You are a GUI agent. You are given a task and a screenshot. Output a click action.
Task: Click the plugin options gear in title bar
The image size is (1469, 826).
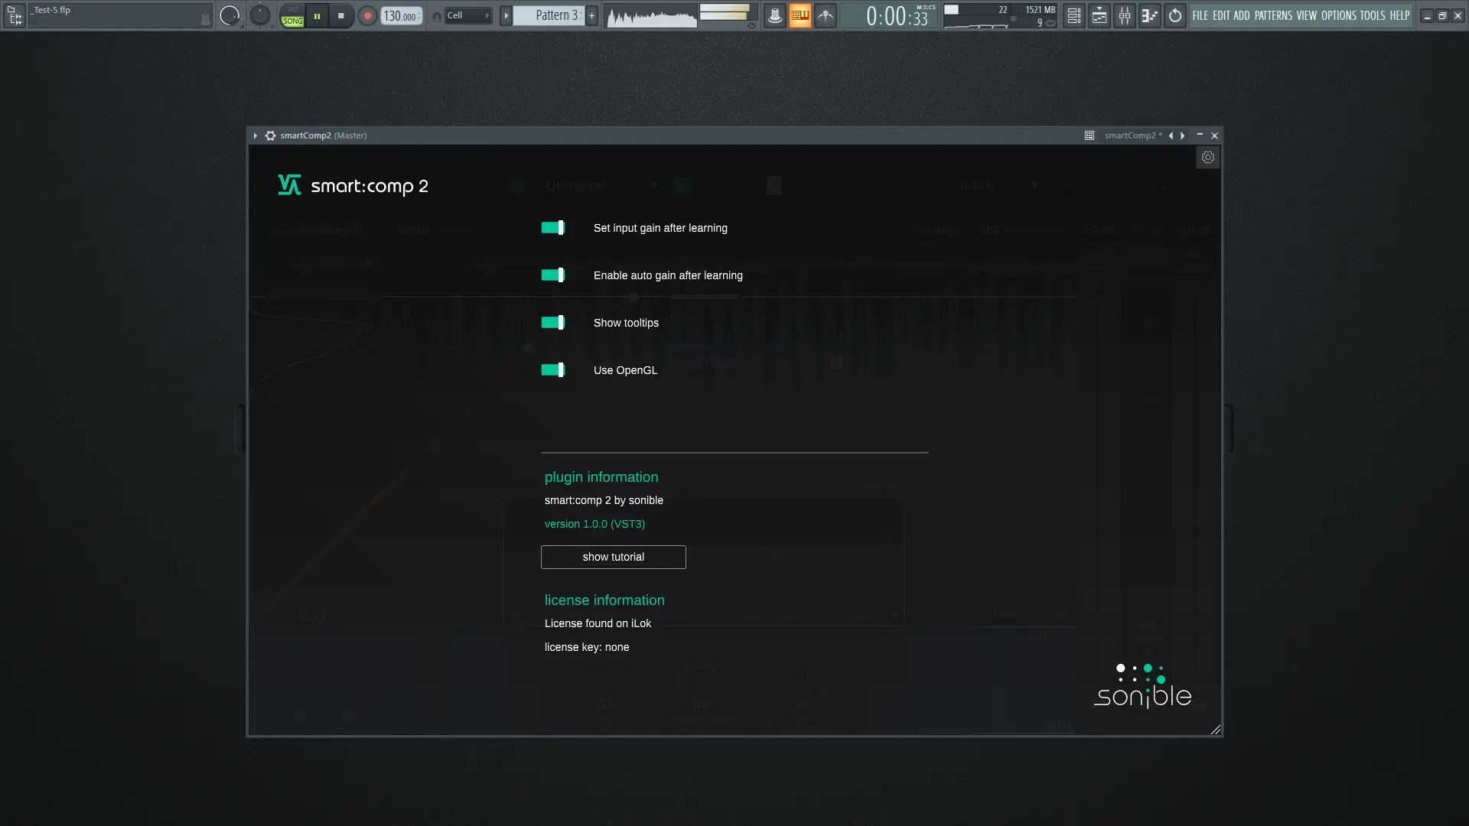point(270,135)
